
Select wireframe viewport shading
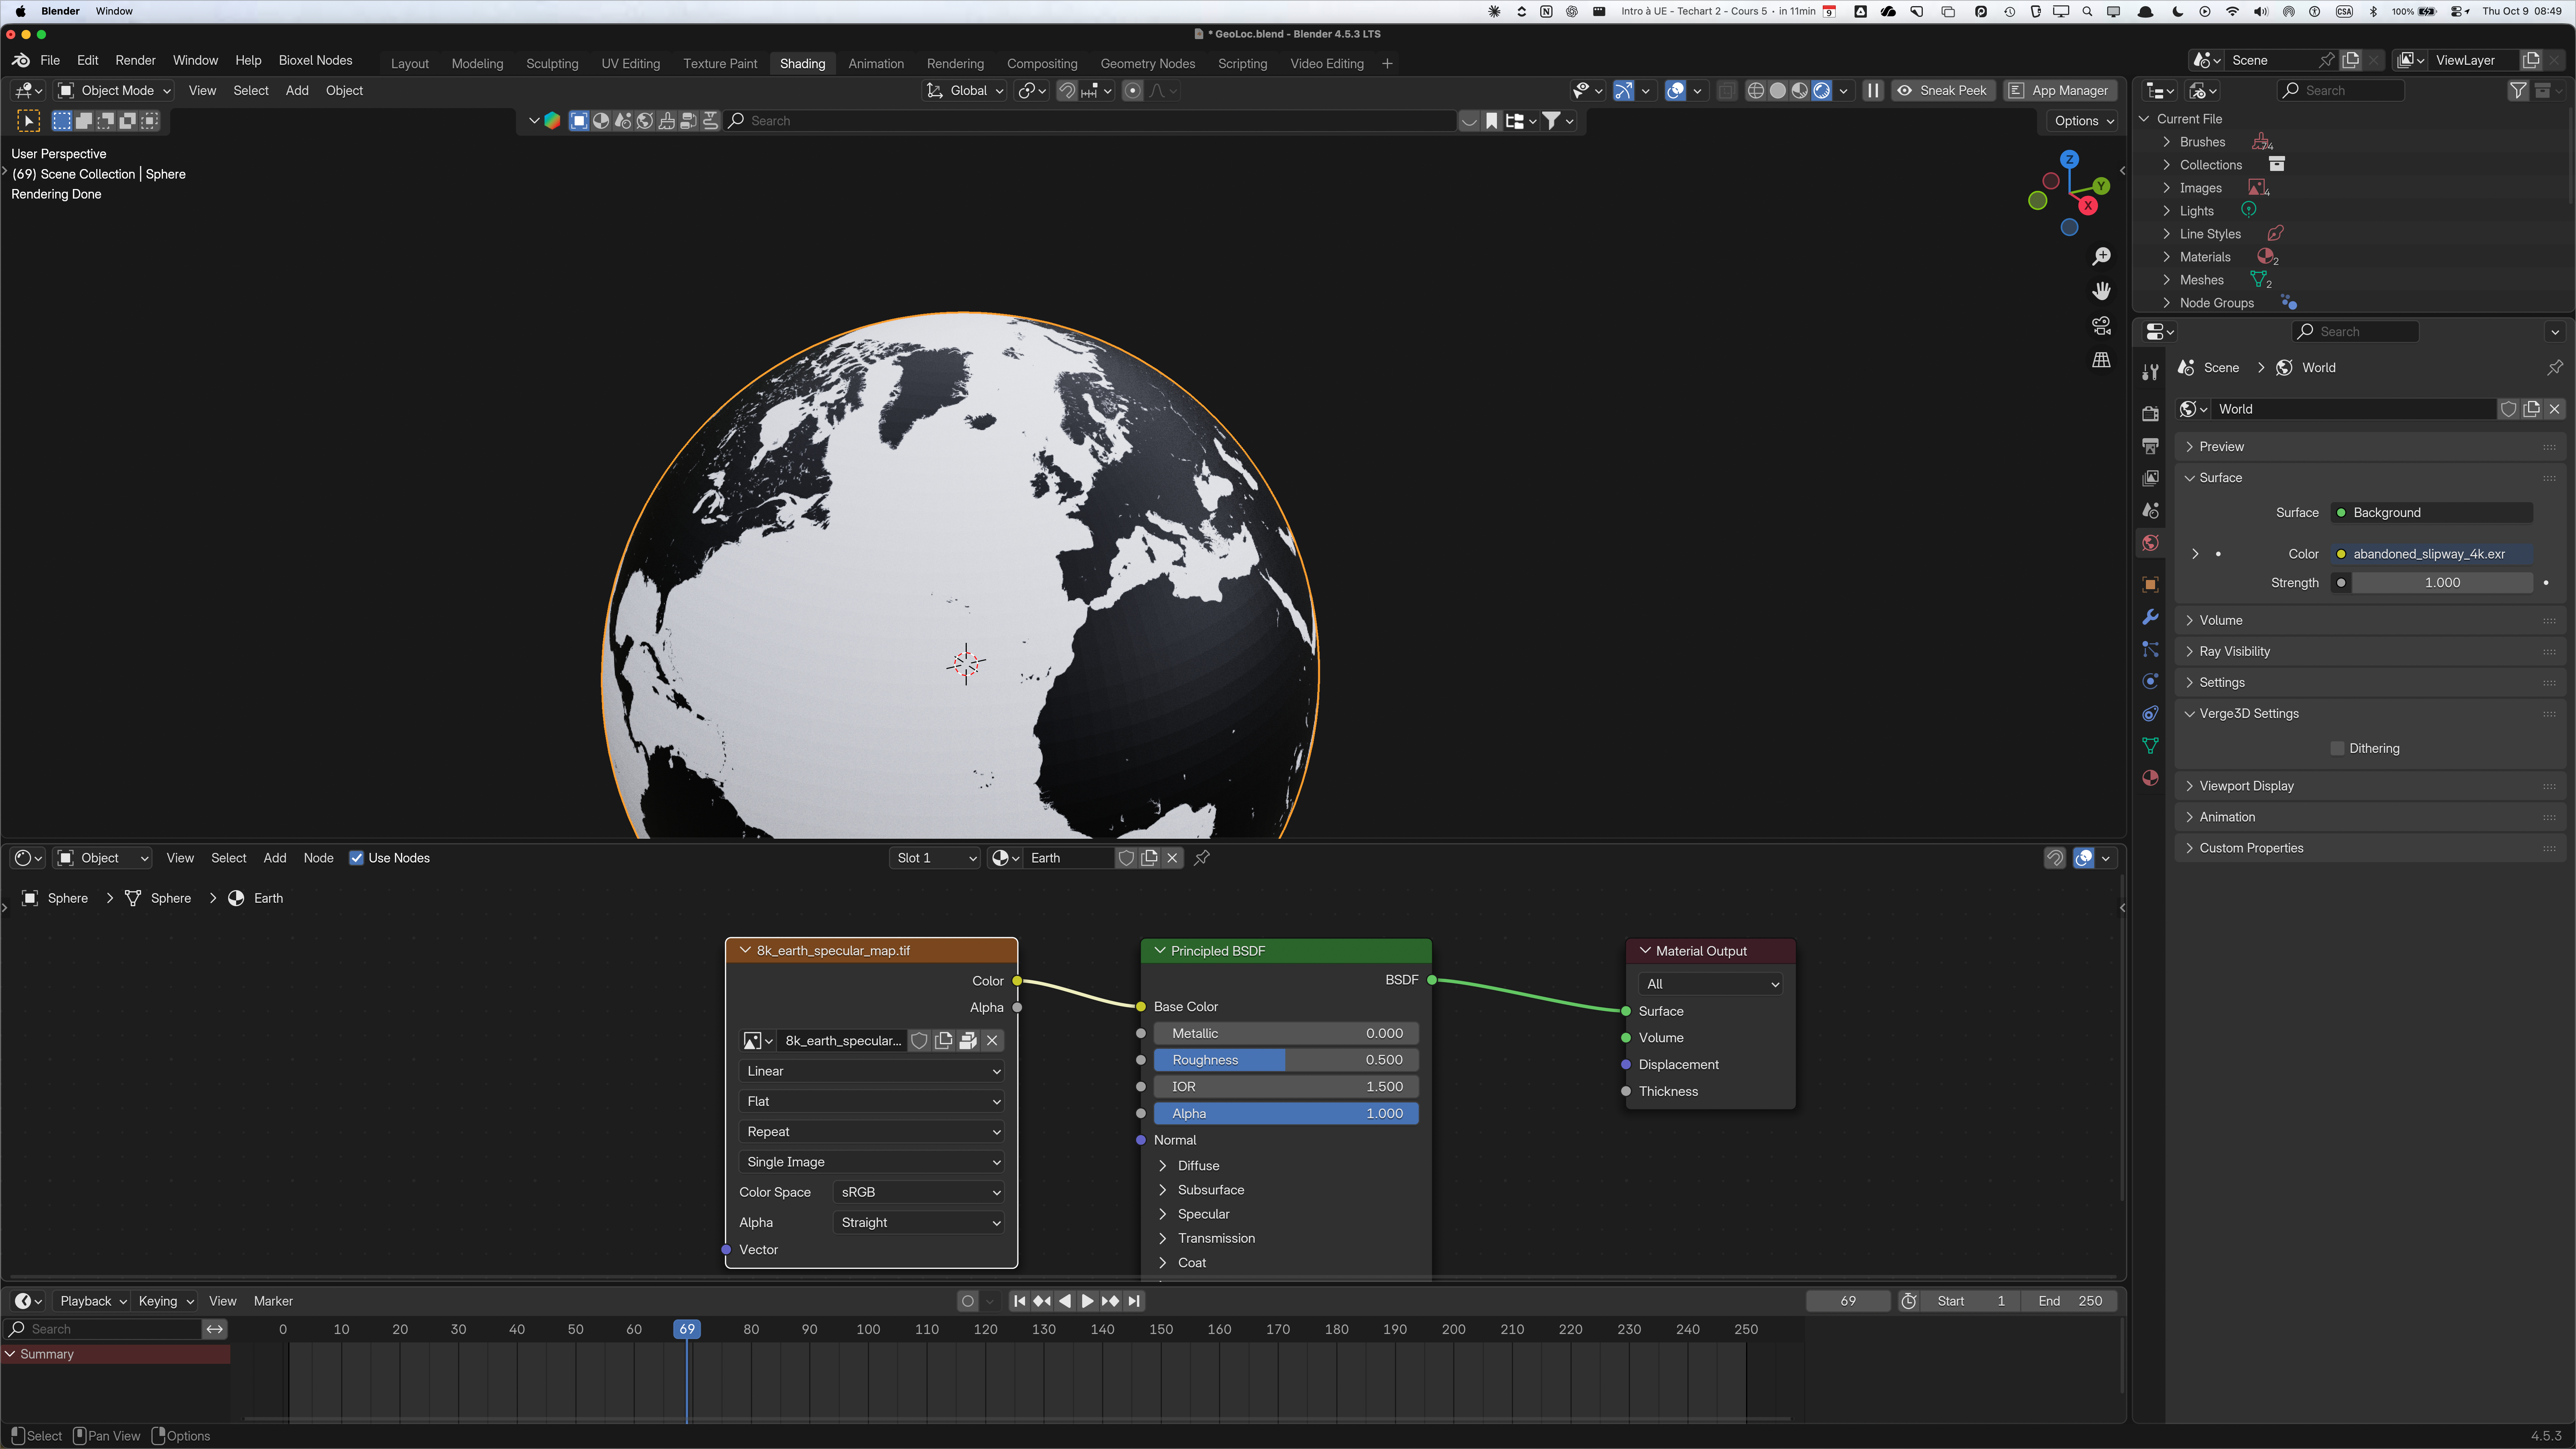pyautogui.click(x=1755, y=91)
